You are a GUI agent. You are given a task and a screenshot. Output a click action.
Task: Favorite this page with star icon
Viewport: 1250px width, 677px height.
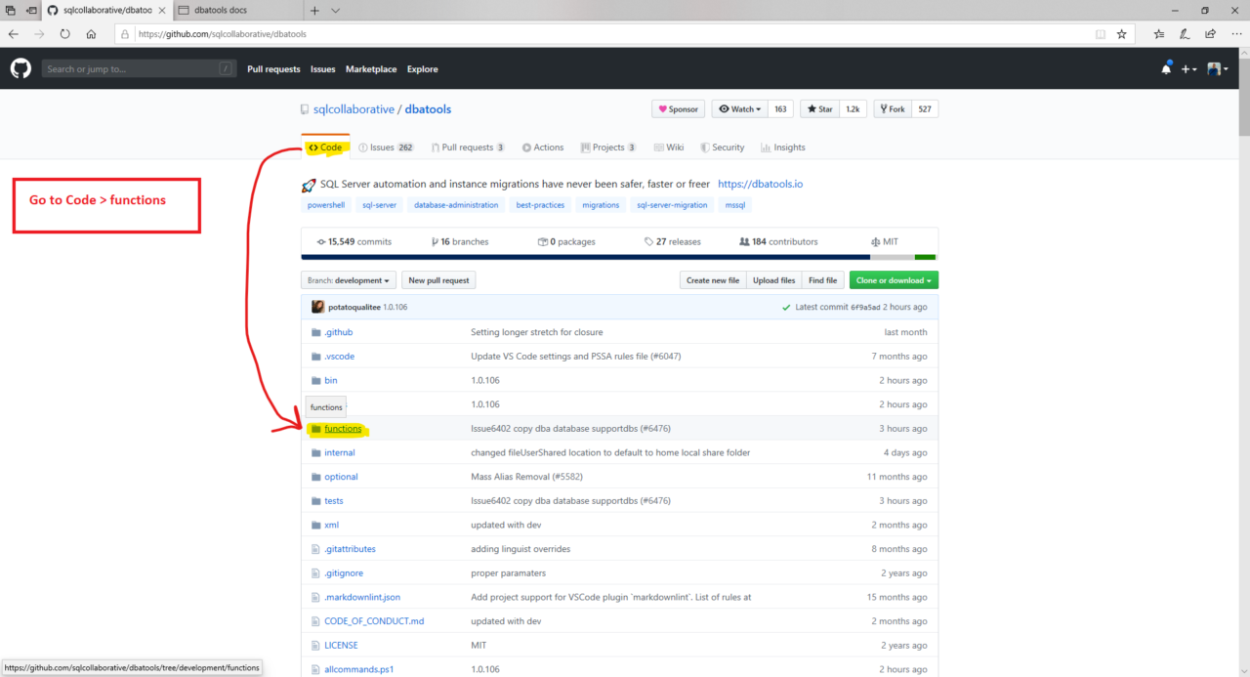click(1121, 33)
